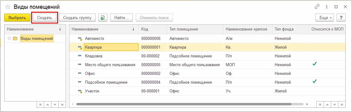
Task: Move up one item in left tree
Action: (x=48, y=105)
